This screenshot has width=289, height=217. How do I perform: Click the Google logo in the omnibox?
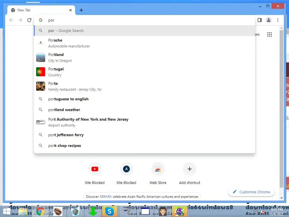click(41, 20)
